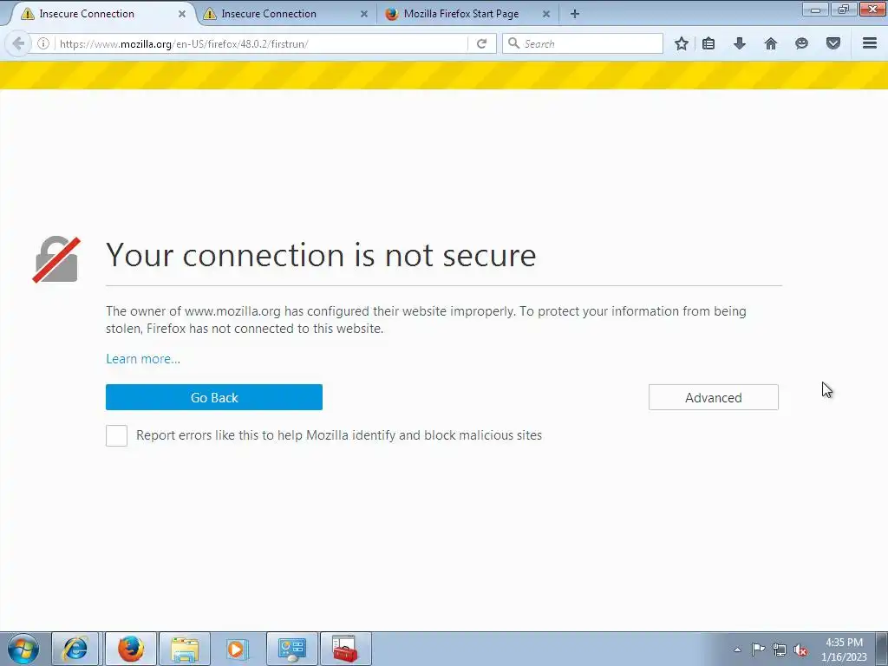Click the magnifier icon in search box

(513, 43)
